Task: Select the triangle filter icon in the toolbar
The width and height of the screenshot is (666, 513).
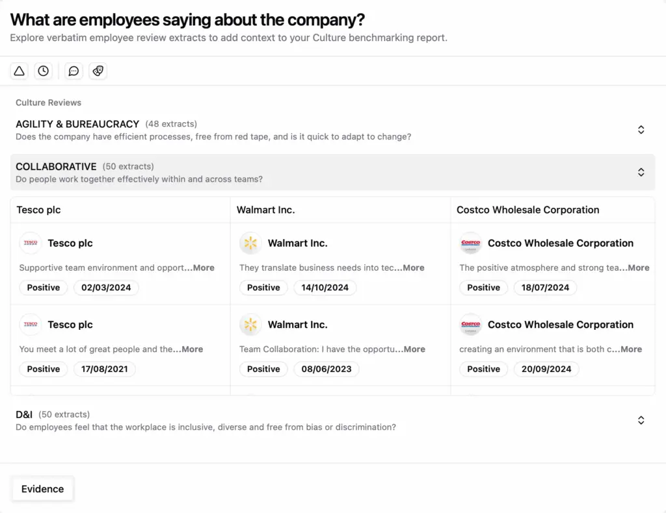Action: tap(18, 71)
